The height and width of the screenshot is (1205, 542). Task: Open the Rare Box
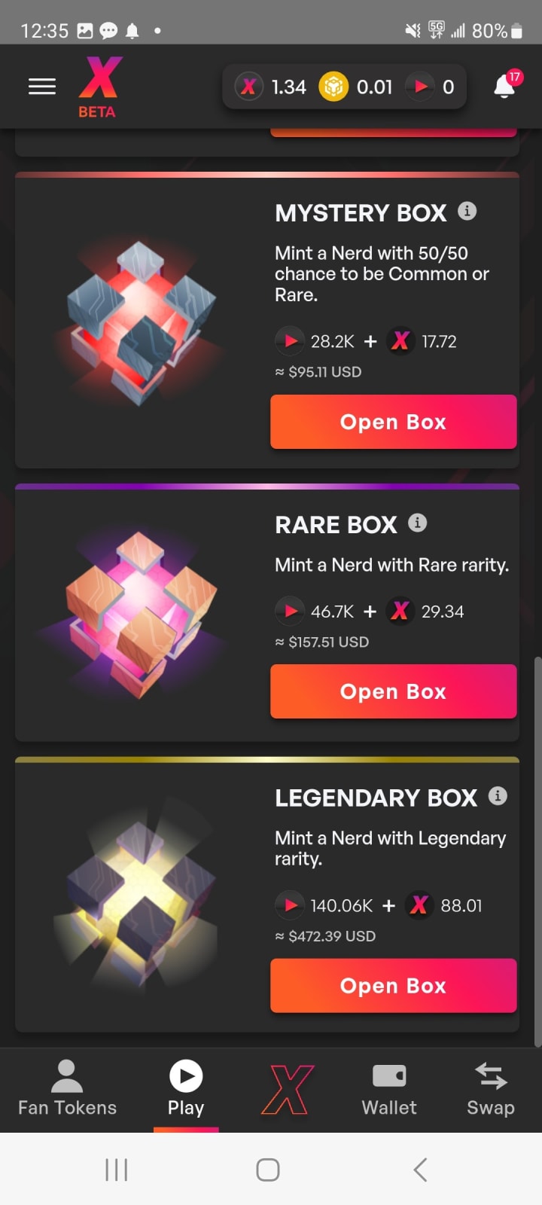(394, 691)
